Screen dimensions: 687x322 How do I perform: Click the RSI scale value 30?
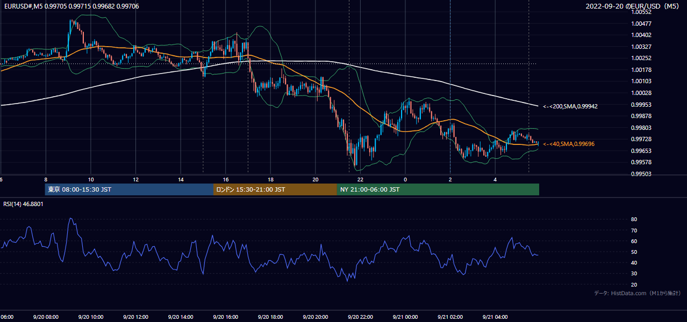click(x=634, y=274)
